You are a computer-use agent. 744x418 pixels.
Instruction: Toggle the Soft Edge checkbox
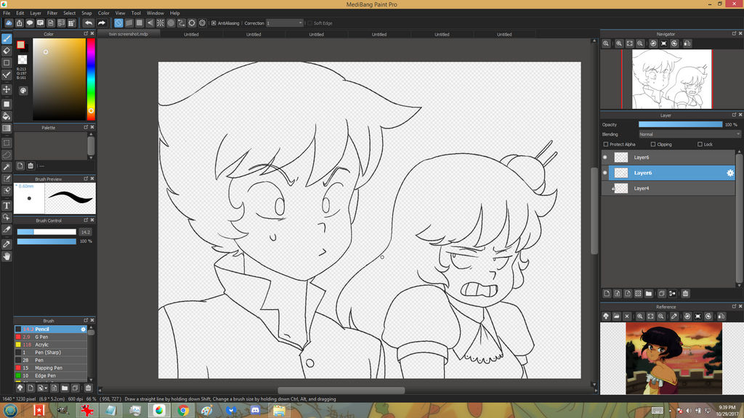pyautogui.click(x=310, y=23)
